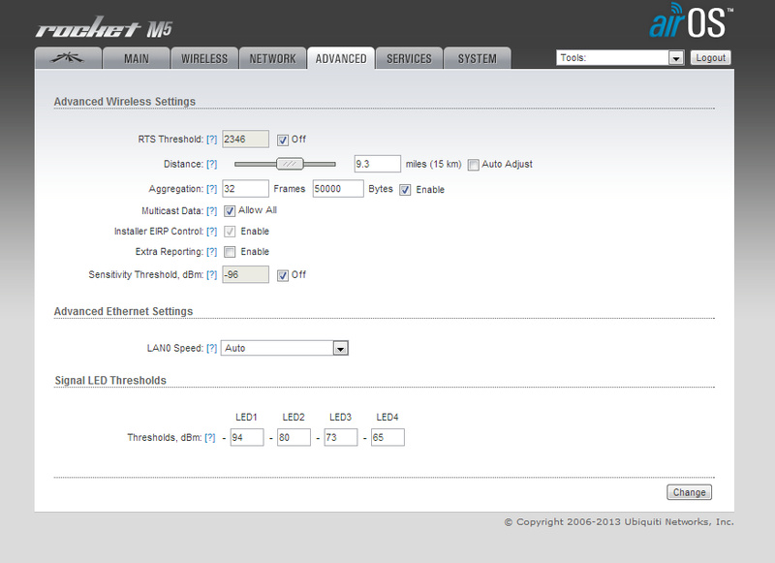Switch to the NETWORK tab
Screen dimensions: 775x563
[x=272, y=58]
